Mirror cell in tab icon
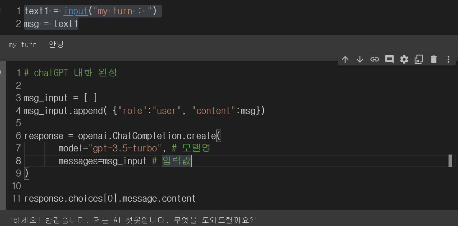 click(x=419, y=59)
